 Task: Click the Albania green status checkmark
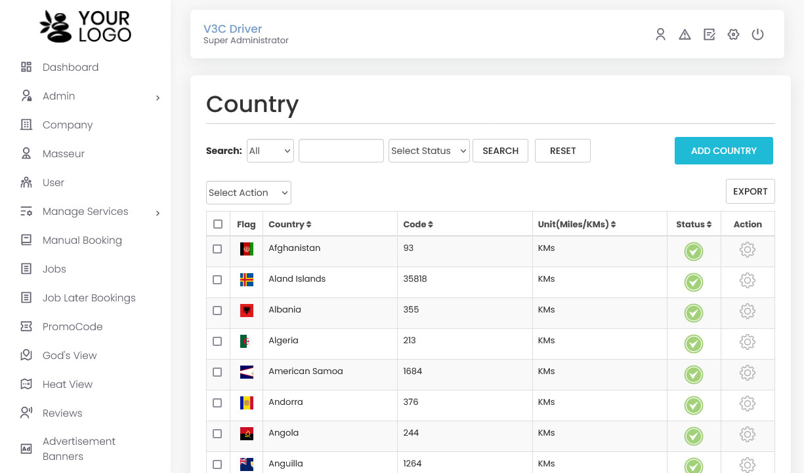pos(694,313)
